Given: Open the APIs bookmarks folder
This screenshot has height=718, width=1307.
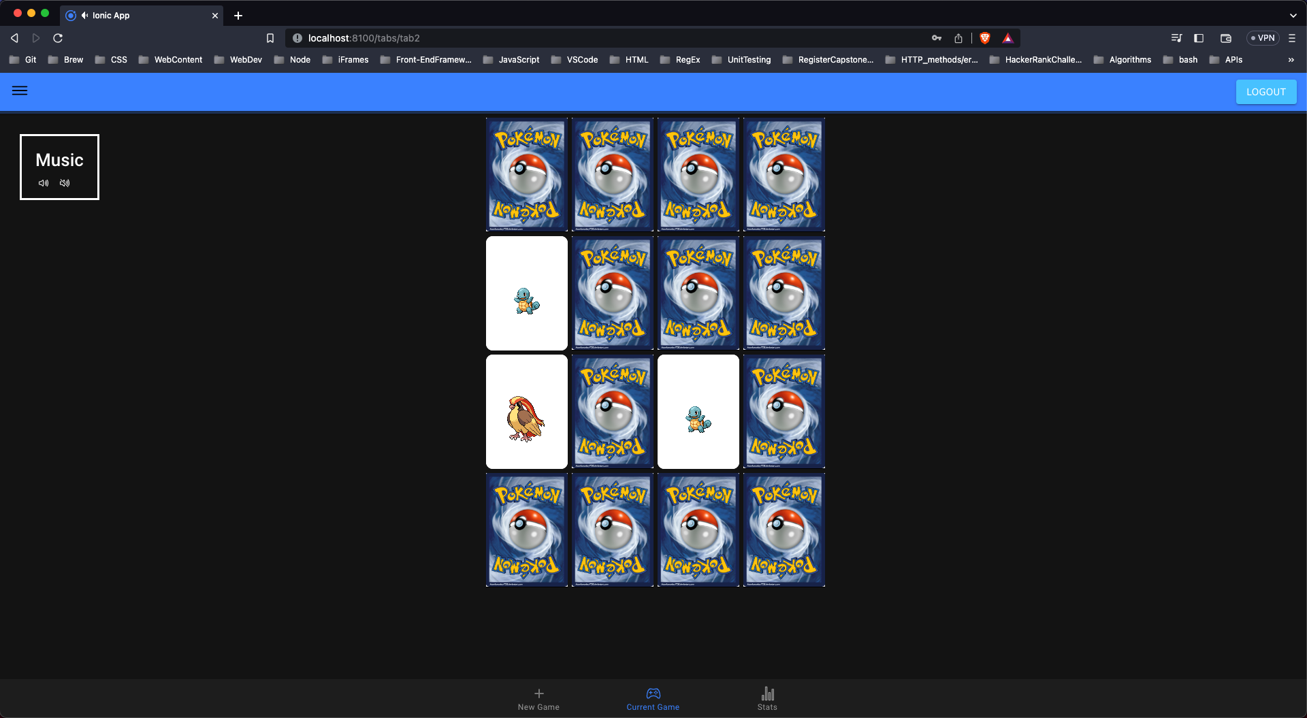Looking at the screenshot, I should pos(1226,60).
